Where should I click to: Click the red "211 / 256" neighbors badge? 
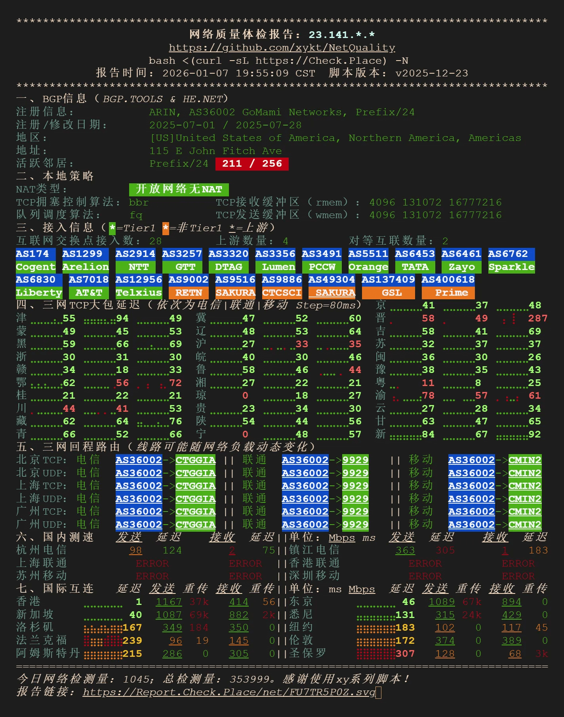252,164
